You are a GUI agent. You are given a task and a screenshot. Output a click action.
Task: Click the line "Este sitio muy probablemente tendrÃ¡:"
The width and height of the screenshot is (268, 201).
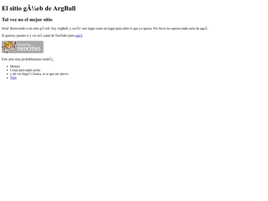[28, 60]
